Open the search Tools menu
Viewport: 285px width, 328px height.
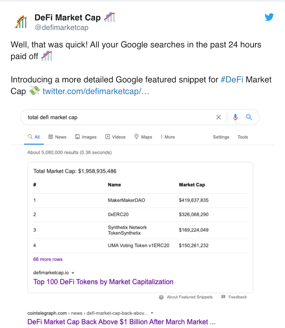[x=243, y=137]
